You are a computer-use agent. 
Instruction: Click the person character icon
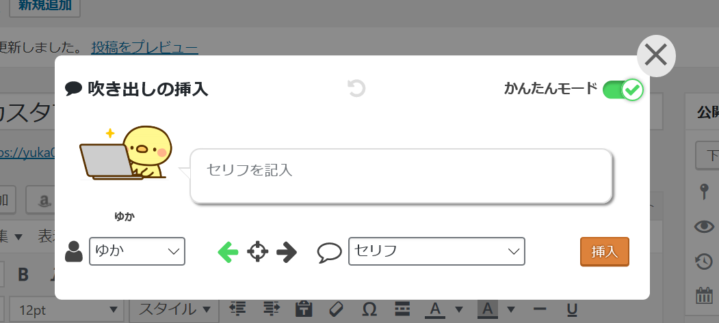tap(74, 251)
